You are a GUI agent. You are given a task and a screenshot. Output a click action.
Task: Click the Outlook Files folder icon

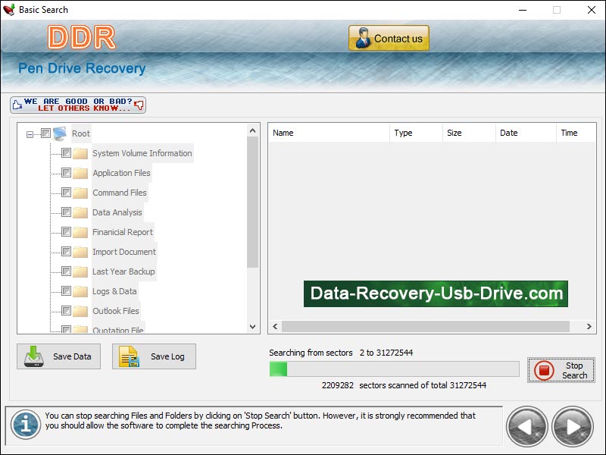80,311
